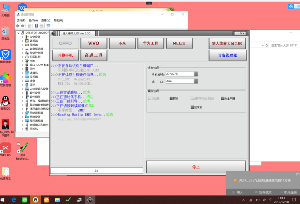This screenshot has width=300, height=204.
Task: Toggle the 解FRP锁(谷歌锁) checkbox
Action: coord(192,99)
